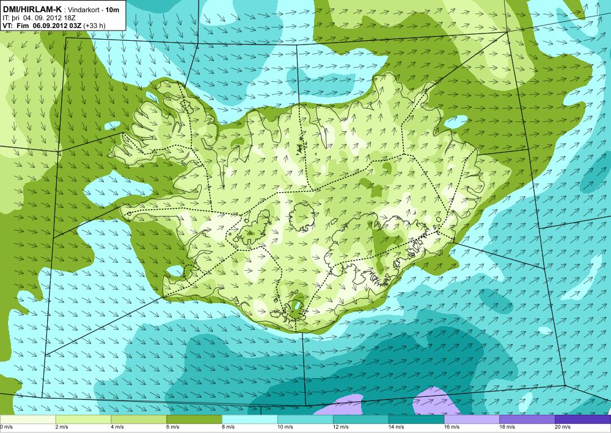Click the '2 m/s' legend label
The width and height of the screenshot is (611, 433).
[63, 427]
